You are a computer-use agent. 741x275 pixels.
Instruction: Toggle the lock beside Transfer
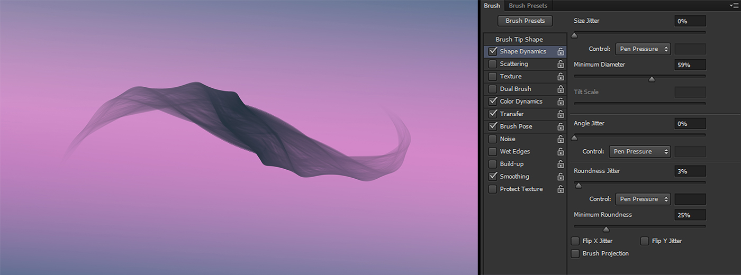click(x=561, y=114)
